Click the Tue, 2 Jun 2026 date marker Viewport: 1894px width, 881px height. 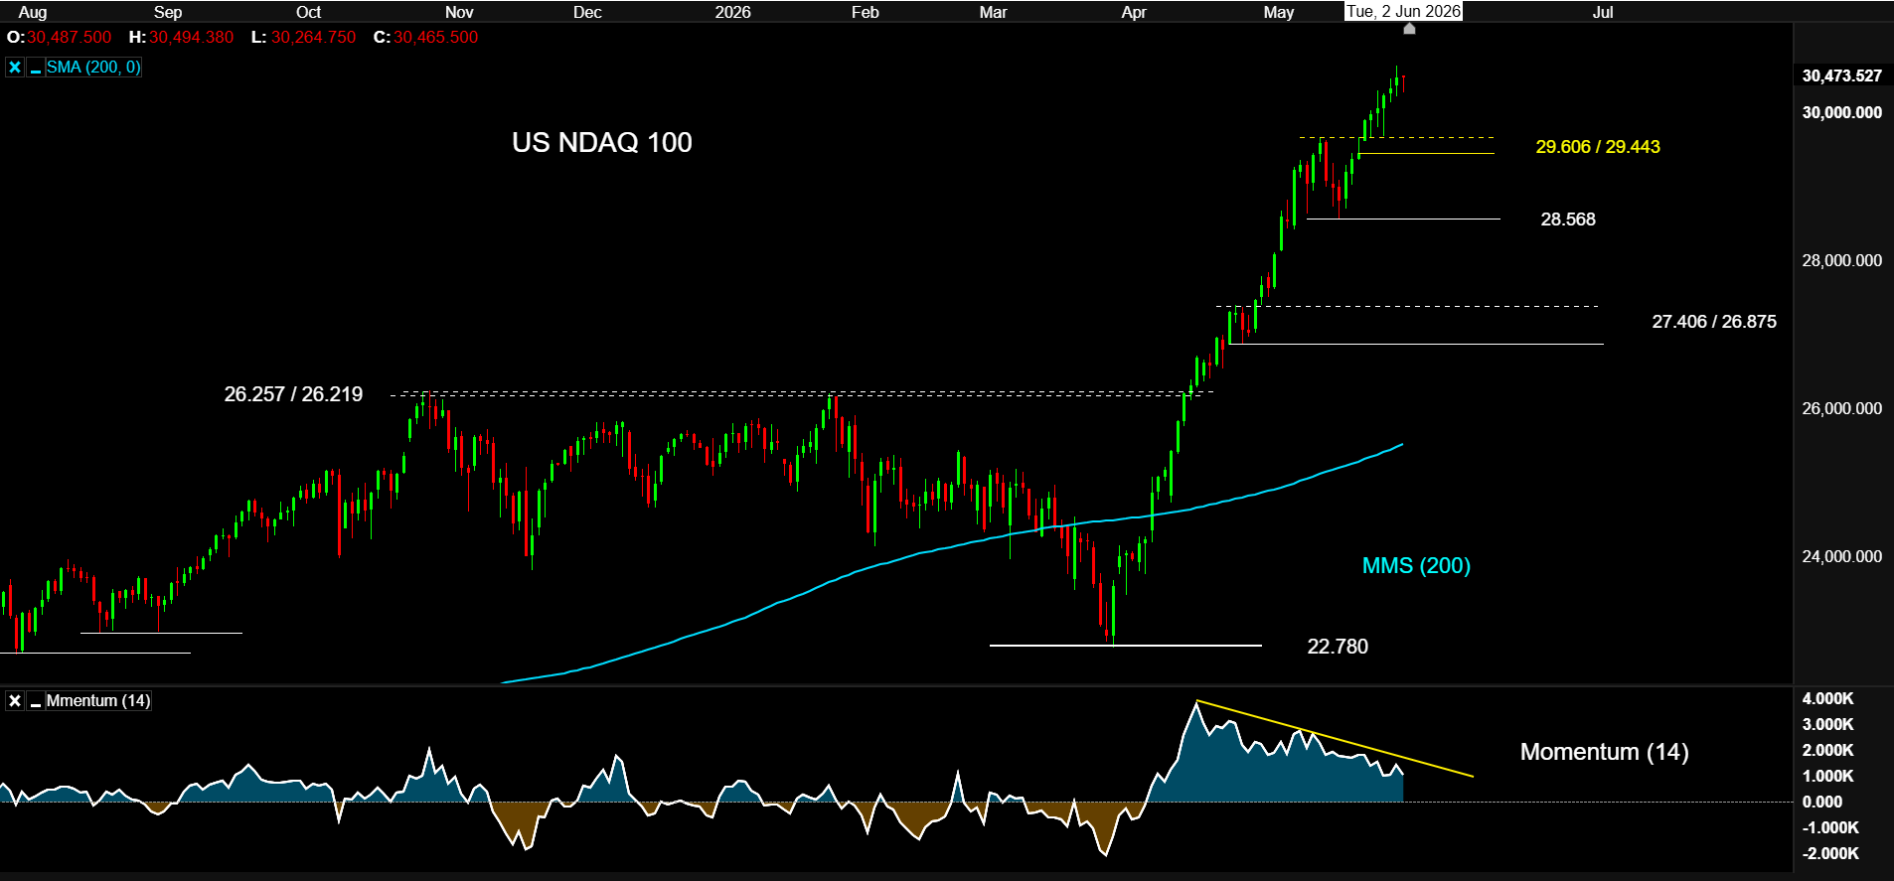(x=1403, y=11)
